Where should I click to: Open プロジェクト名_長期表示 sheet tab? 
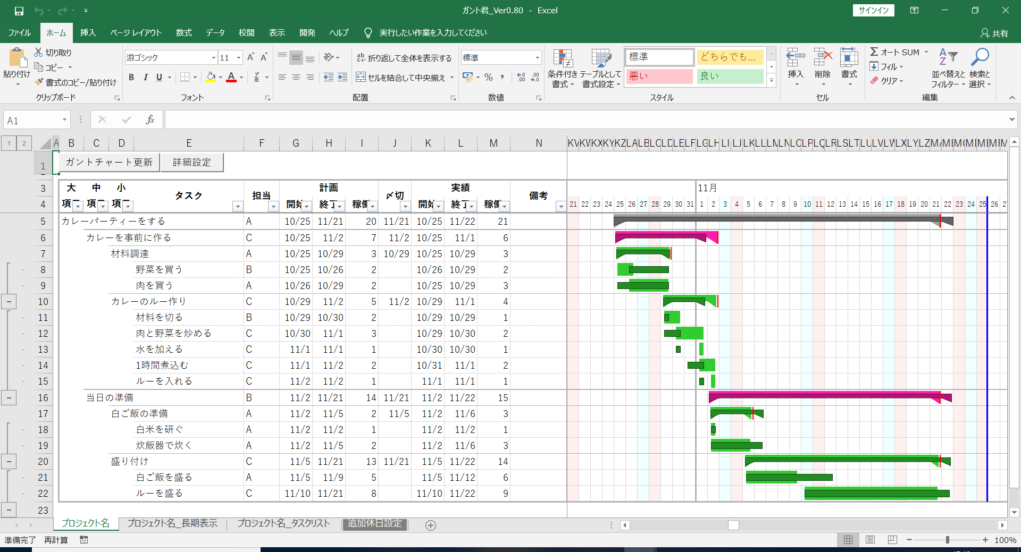point(172,523)
